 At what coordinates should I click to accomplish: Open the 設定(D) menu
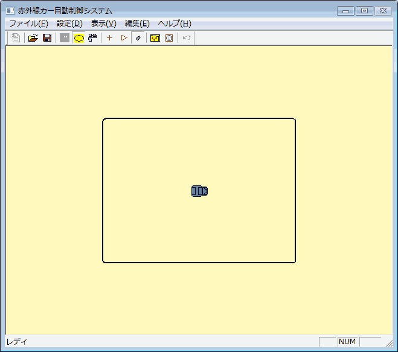pos(70,24)
